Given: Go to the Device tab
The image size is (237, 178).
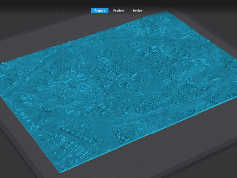Looking at the screenshot, I should (137, 11).
